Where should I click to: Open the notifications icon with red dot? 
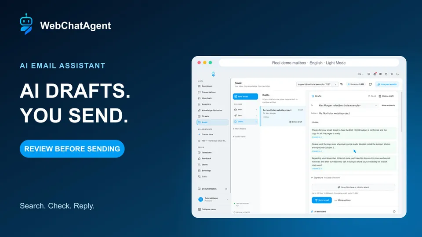375,74
